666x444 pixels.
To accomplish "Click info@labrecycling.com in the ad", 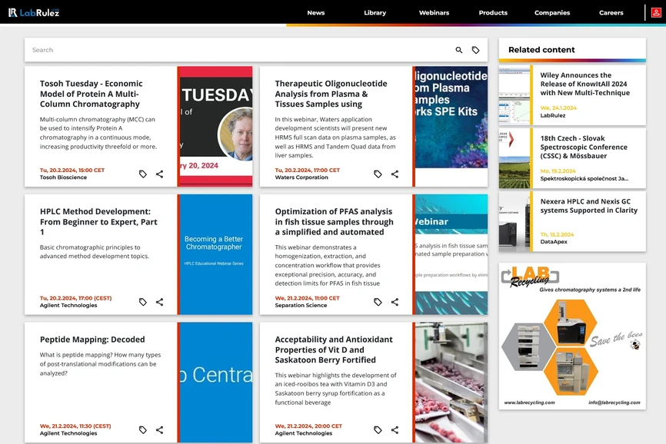I will pyautogui.click(x=614, y=403).
